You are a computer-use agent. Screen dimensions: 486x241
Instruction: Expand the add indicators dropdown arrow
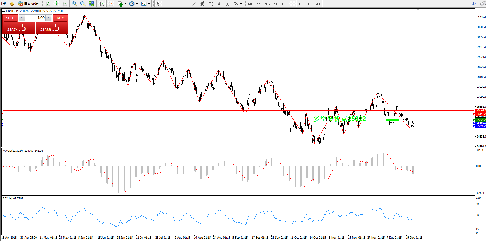pos(125,4)
